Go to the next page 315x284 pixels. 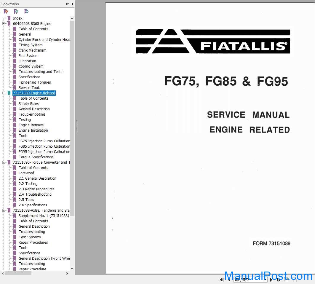tap(271, 280)
